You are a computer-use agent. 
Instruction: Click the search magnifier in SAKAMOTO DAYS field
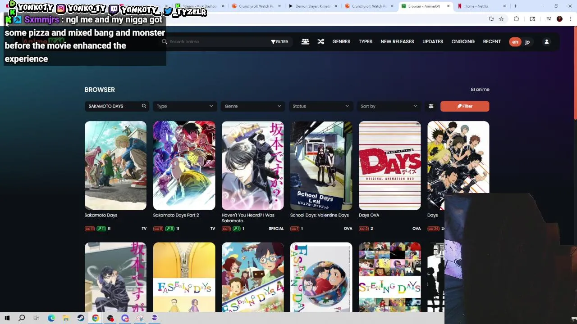point(144,106)
